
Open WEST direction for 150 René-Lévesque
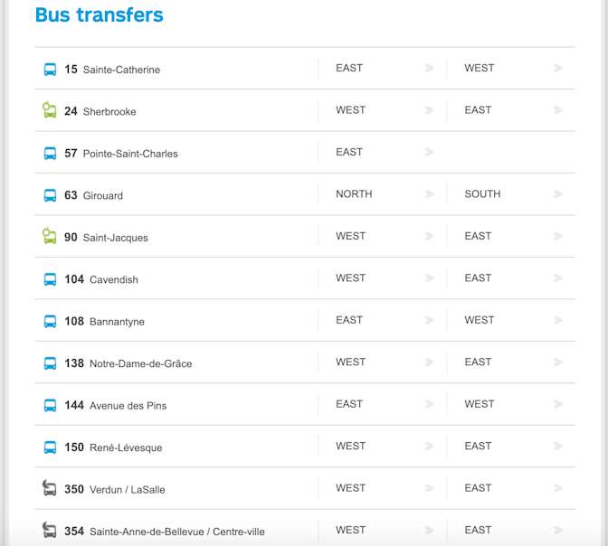click(x=383, y=446)
